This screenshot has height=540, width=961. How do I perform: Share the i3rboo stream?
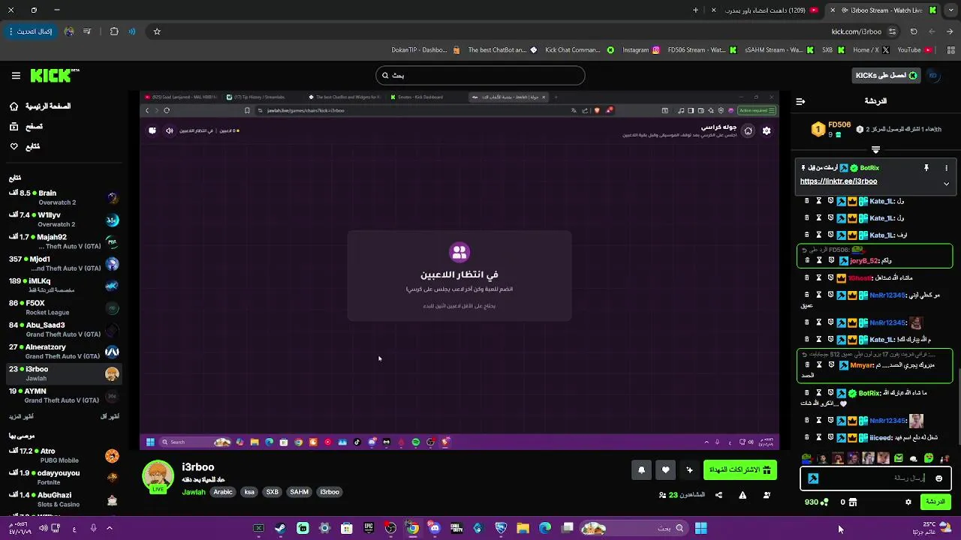coord(718,495)
